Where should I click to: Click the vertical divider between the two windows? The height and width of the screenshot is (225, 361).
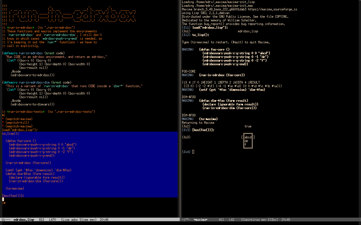tap(180, 112)
